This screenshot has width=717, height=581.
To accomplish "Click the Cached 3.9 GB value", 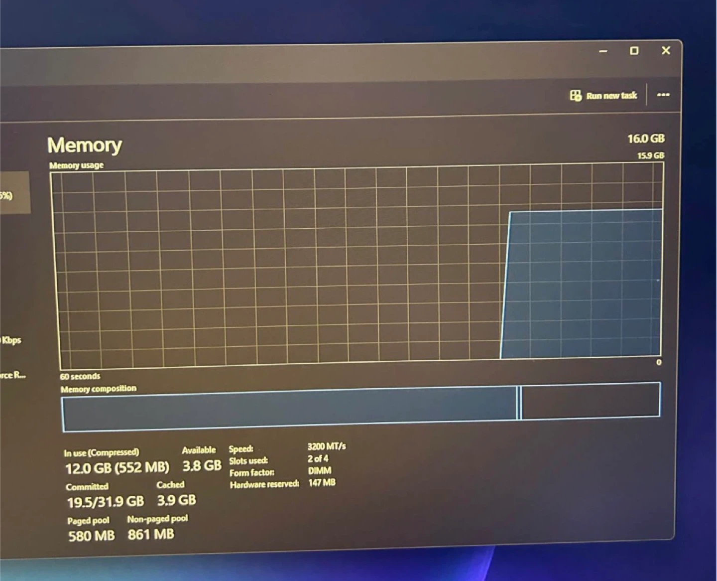I will [176, 500].
